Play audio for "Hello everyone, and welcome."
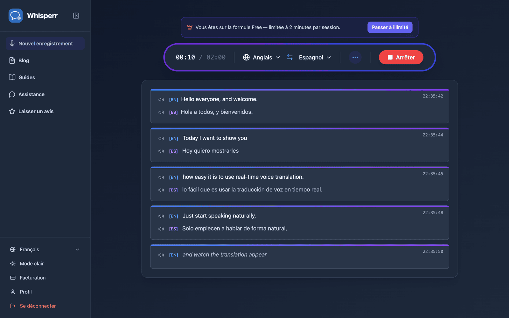 (161, 100)
